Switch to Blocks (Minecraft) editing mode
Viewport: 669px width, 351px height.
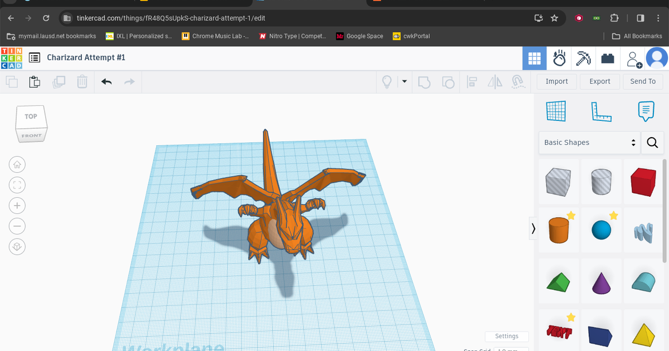(x=583, y=58)
